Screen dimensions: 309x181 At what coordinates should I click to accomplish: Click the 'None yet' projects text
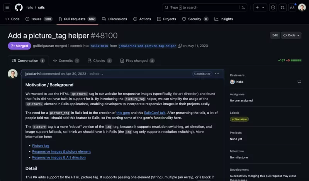tap(236, 139)
